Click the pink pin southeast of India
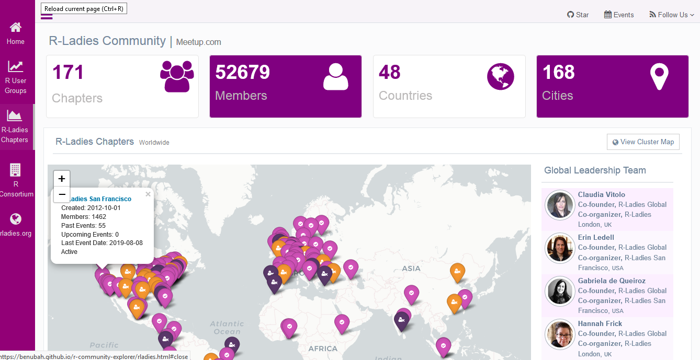The image size is (700, 360). (443, 346)
